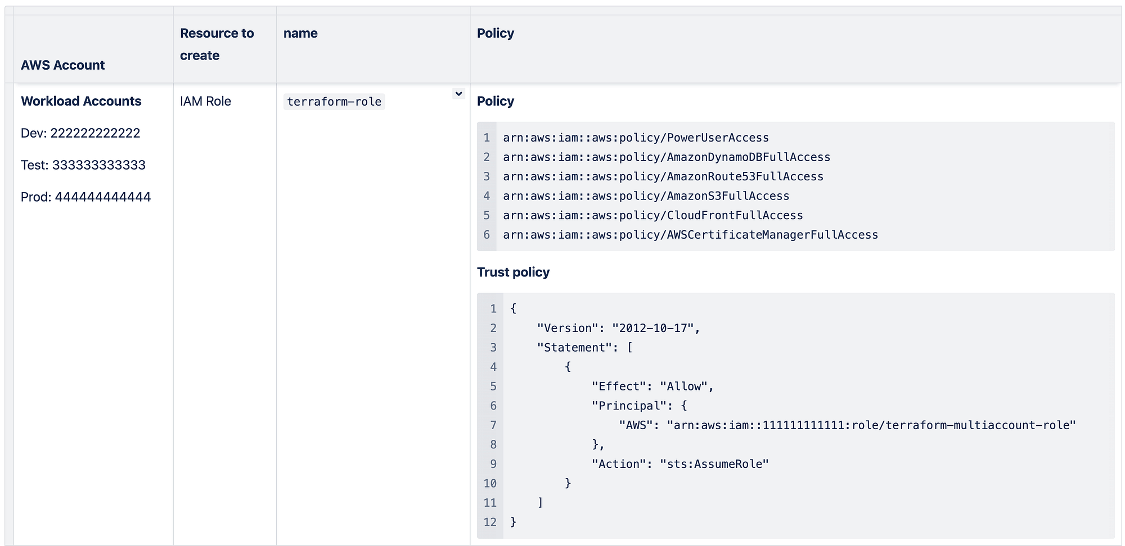Select the IAM Role cell text

click(x=205, y=101)
